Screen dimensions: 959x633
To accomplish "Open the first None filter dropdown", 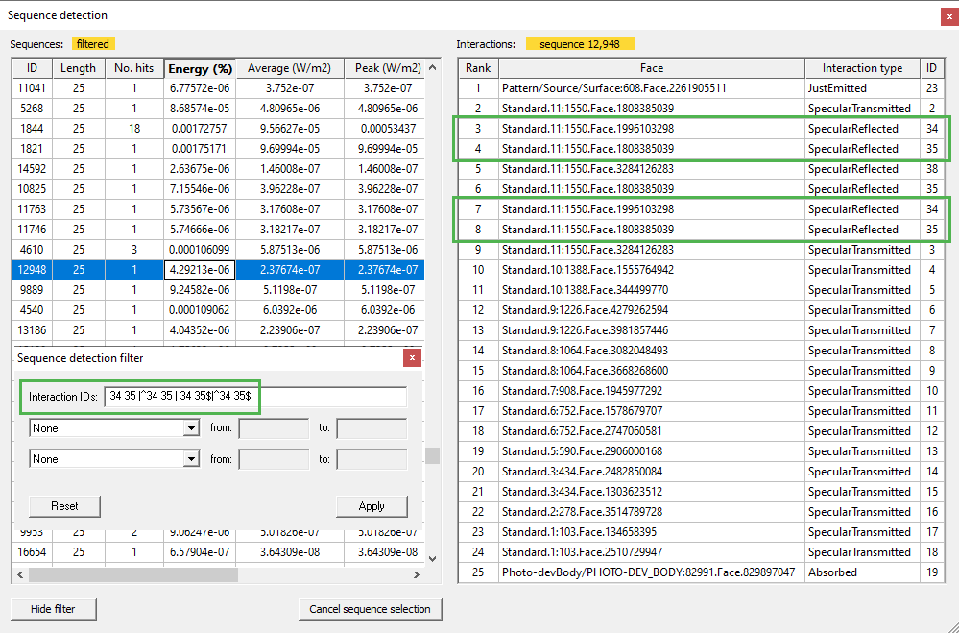I will click(x=114, y=428).
